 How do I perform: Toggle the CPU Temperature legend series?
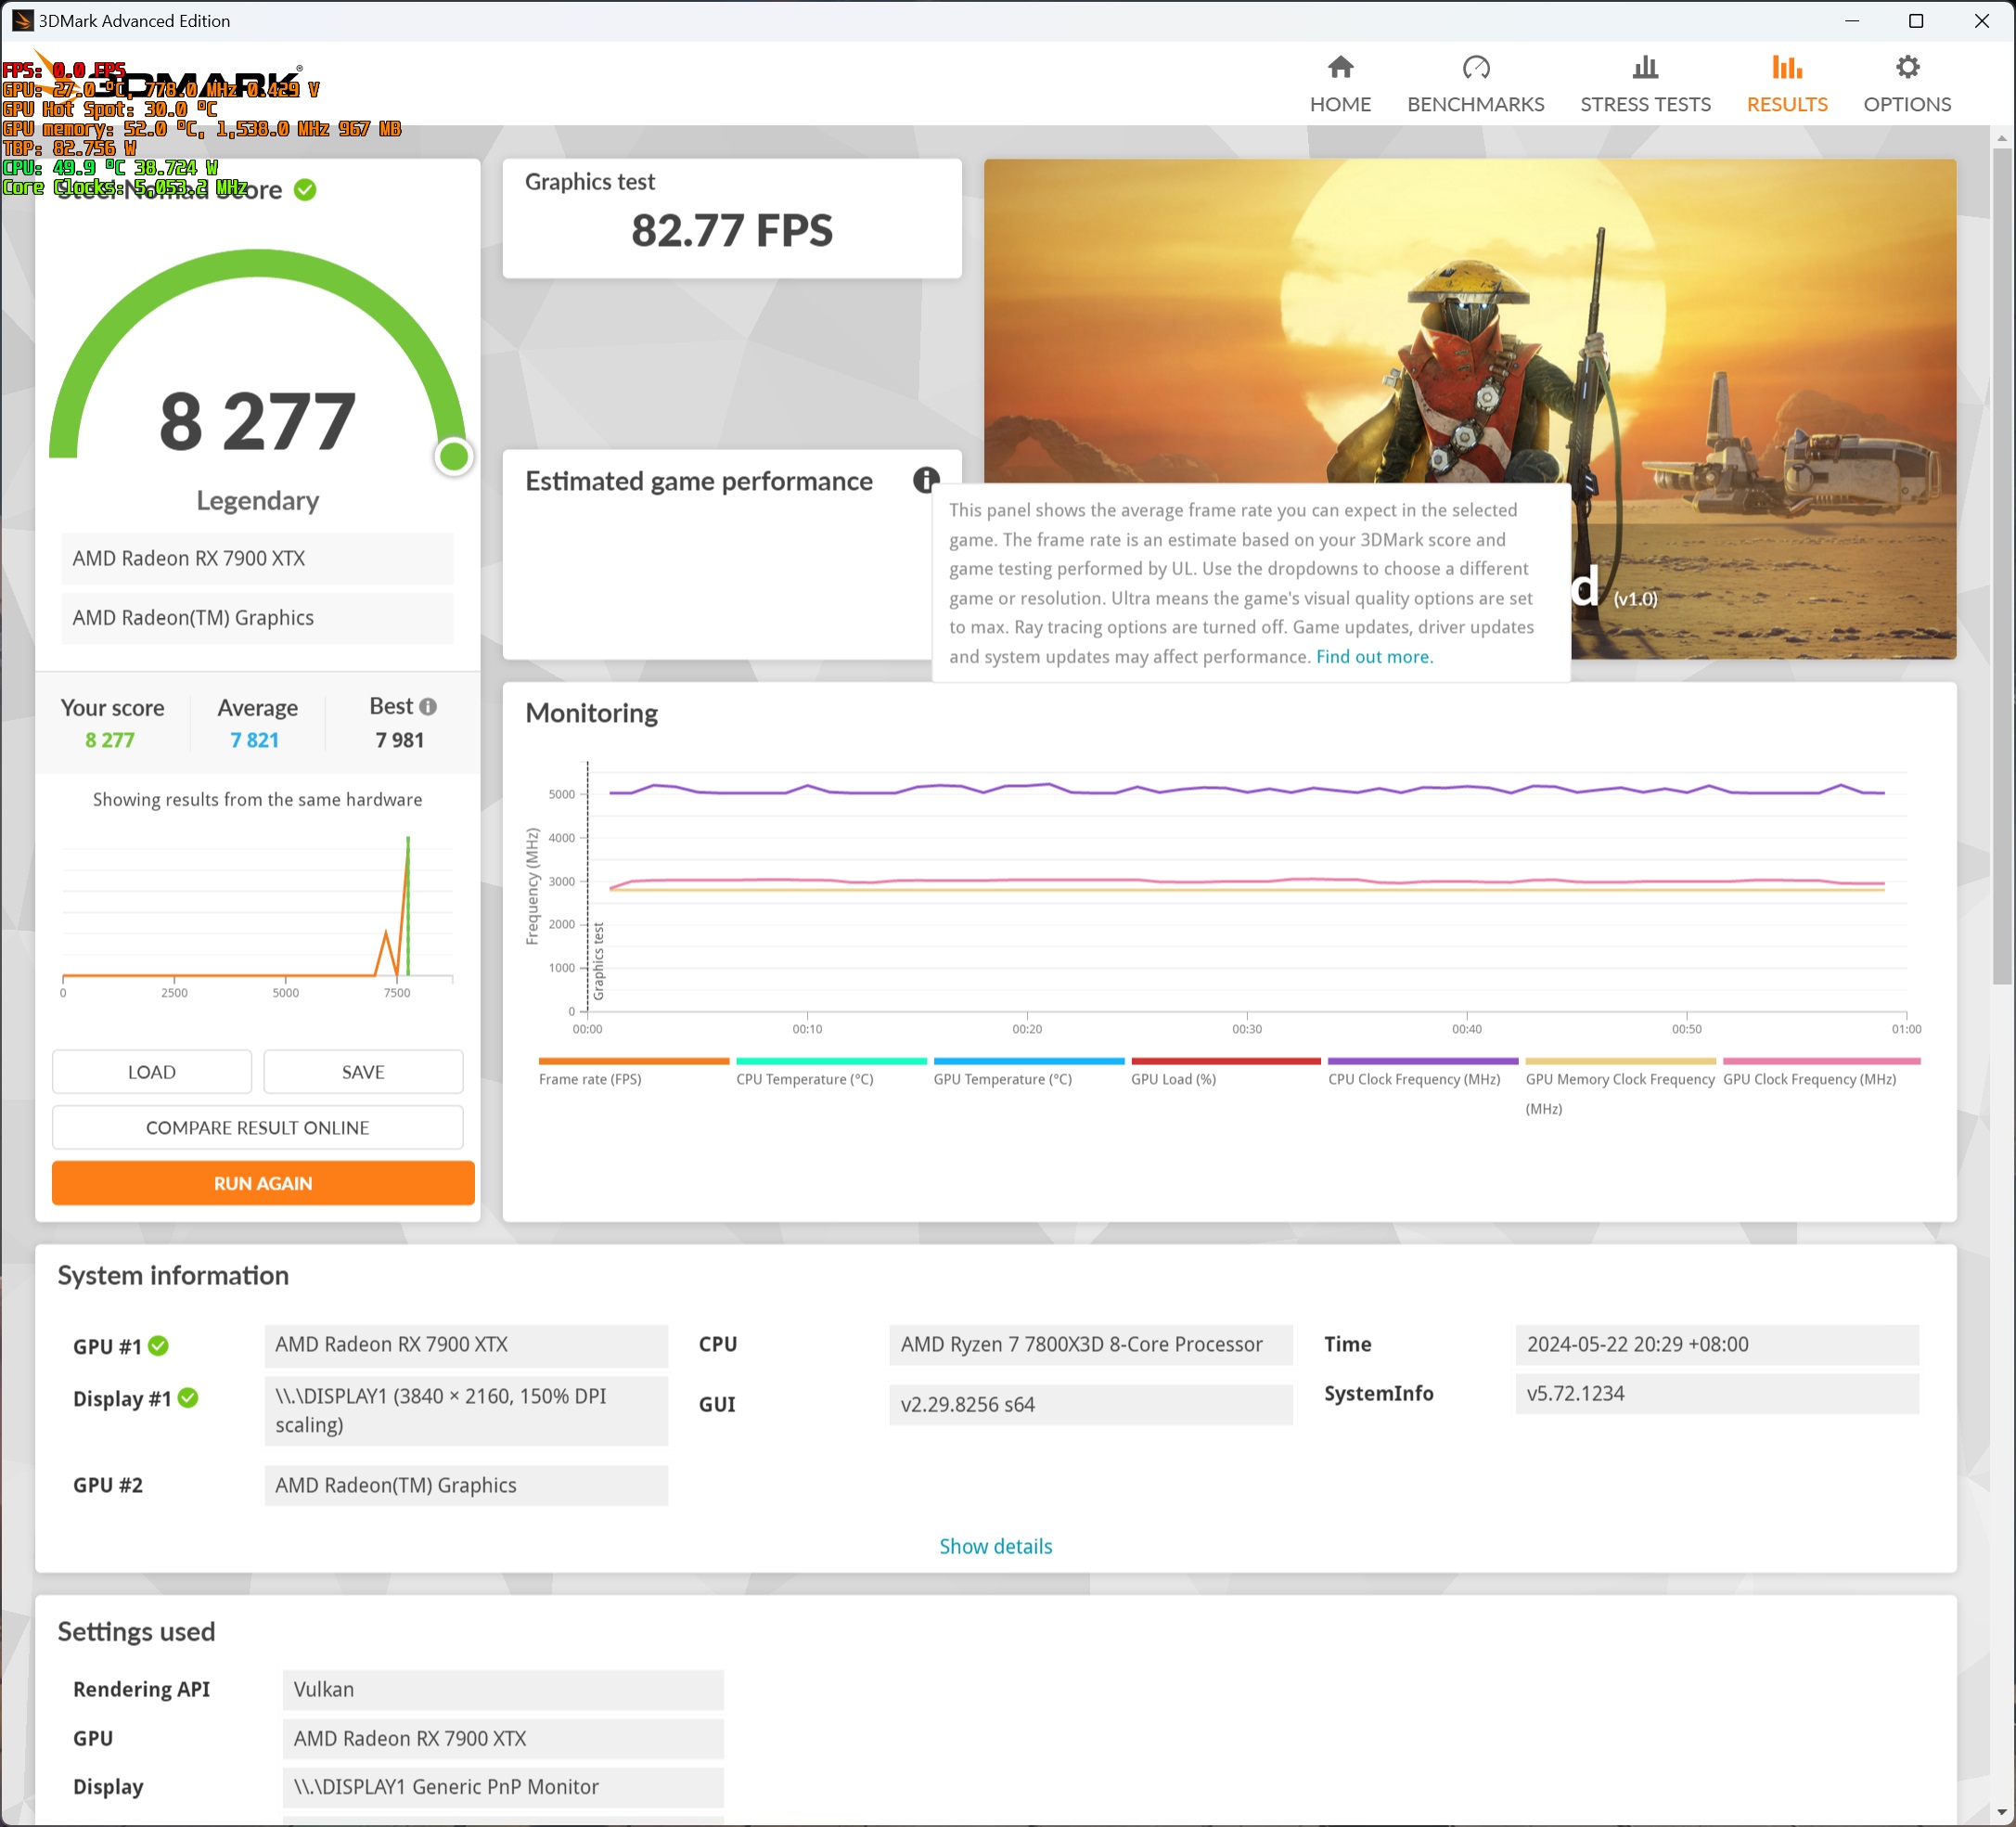click(x=804, y=1079)
